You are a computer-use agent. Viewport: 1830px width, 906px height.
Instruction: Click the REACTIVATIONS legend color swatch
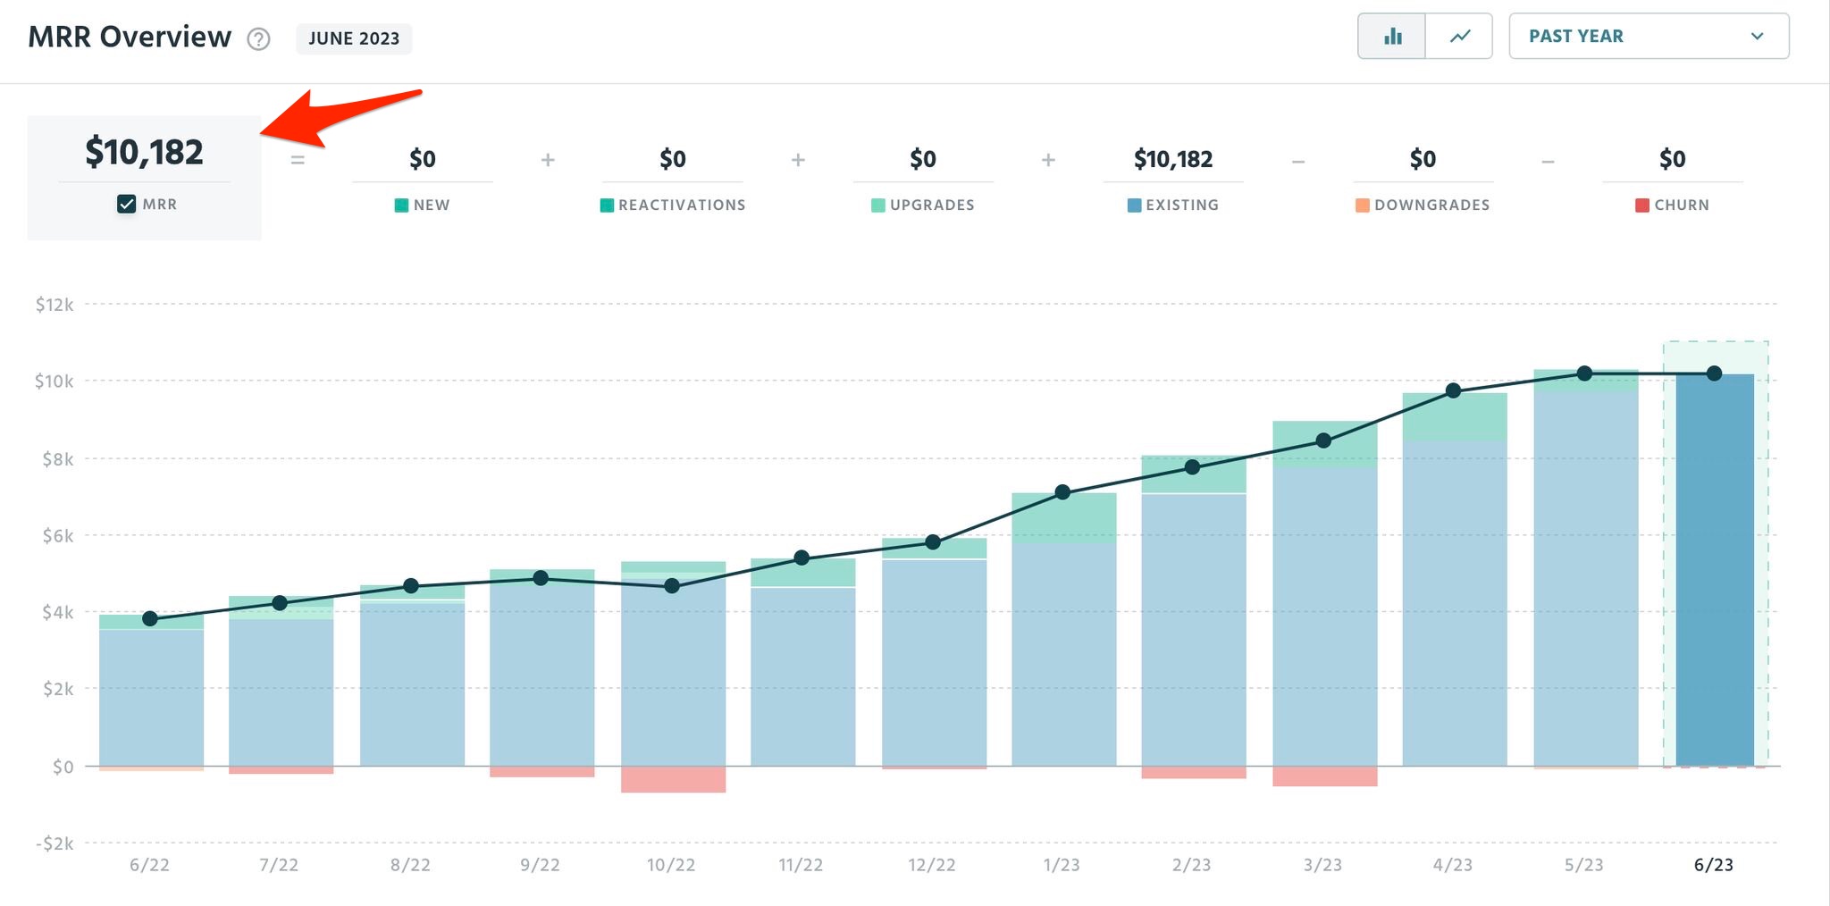[607, 206]
